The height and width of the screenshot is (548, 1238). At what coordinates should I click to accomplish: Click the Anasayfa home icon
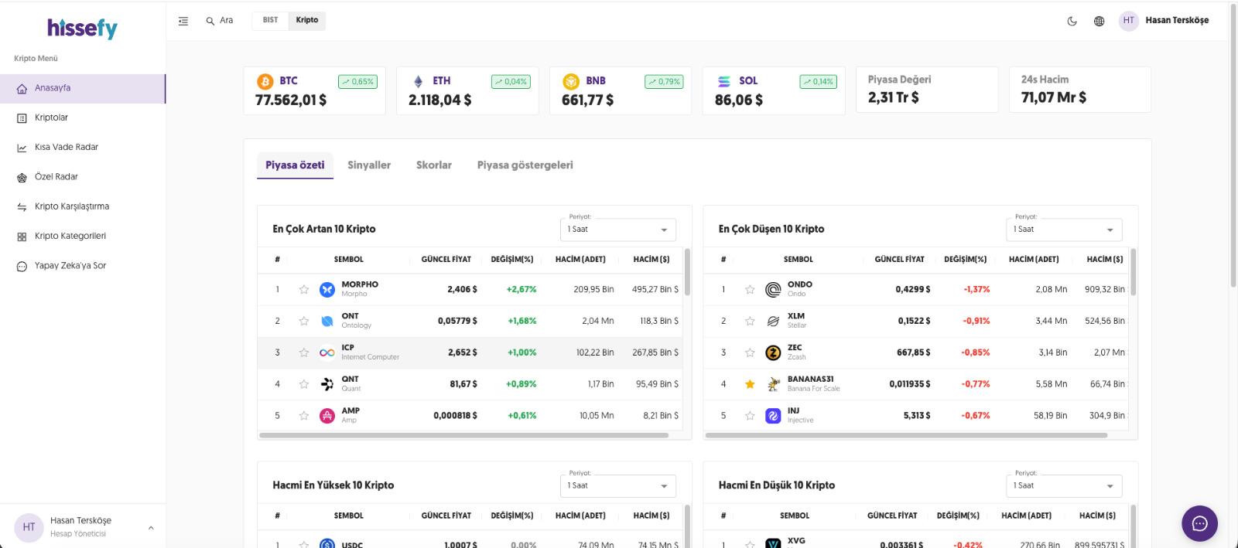point(22,89)
